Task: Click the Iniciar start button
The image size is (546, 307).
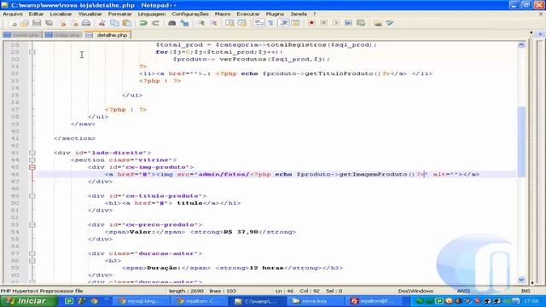Action: point(28,301)
